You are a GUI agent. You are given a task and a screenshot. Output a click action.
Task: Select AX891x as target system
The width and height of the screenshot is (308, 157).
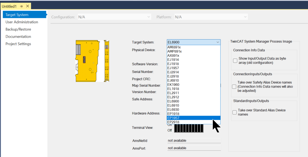point(194,55)
